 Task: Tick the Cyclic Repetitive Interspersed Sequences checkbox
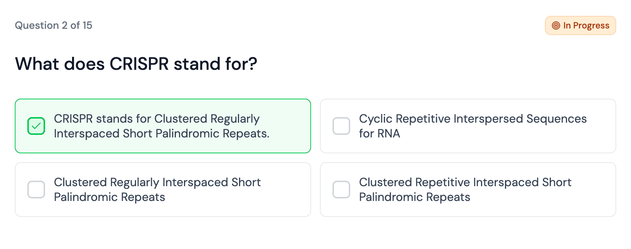point(341,126)
